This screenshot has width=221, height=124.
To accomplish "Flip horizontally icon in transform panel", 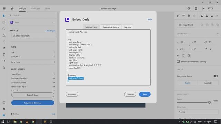I will click(x=206, y=49).
